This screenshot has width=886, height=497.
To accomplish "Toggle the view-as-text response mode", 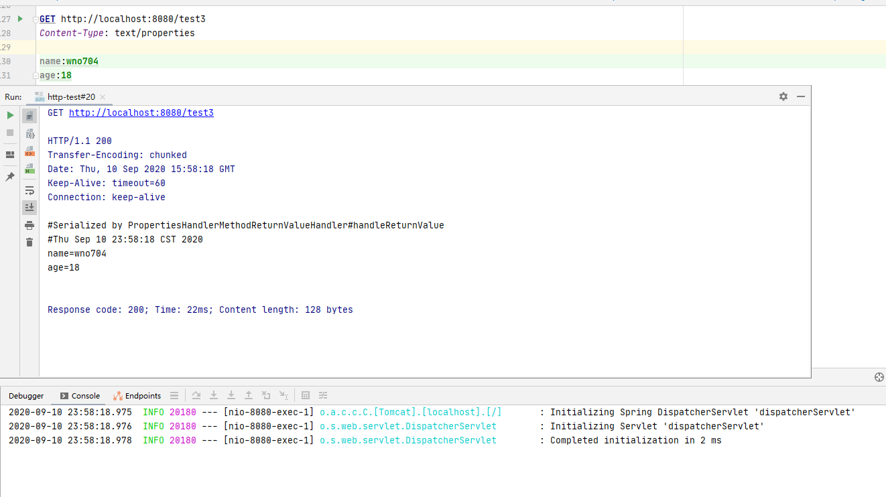I will 29,116.
